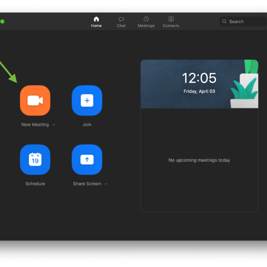The image size is (267, 267).
Task: Click the 12:05 clock display
Action: [199, 78]
